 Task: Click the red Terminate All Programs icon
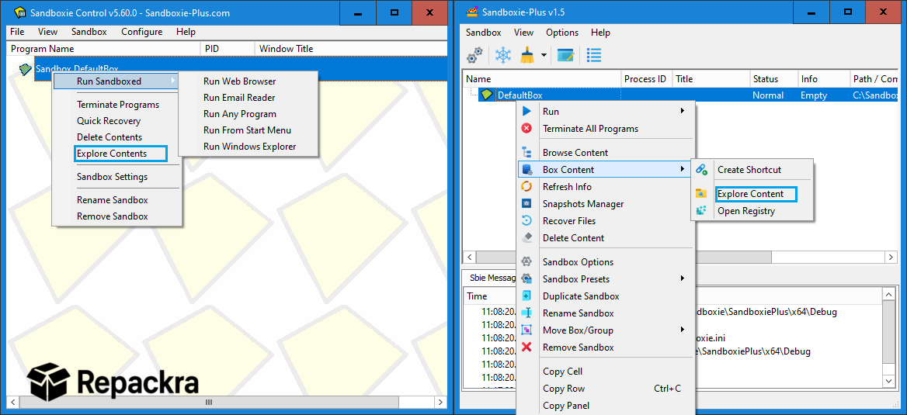click(x=526, y=128)
